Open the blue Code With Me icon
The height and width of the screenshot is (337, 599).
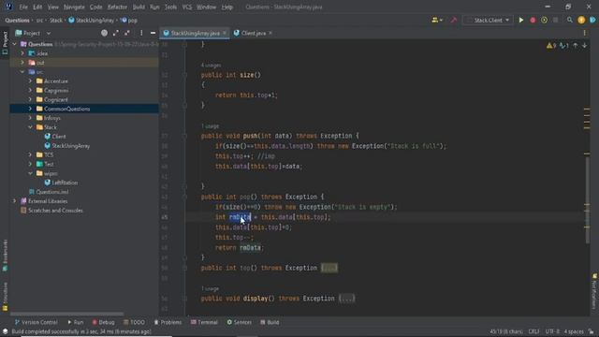coord(592,21)
